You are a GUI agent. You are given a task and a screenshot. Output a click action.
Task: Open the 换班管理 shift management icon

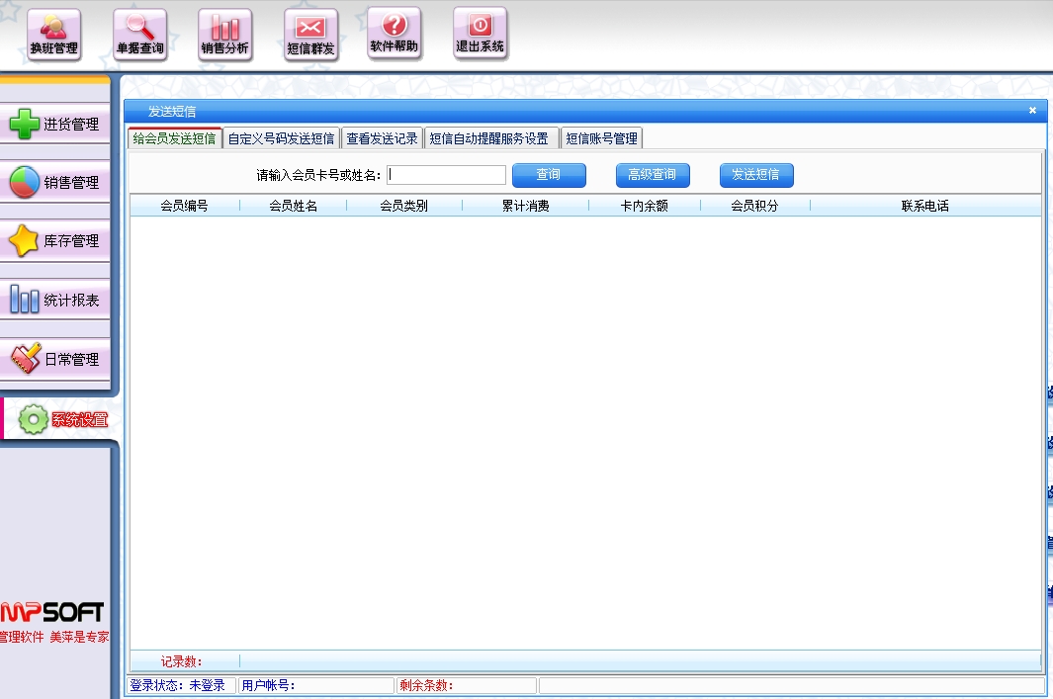click(x=53, y=35)
